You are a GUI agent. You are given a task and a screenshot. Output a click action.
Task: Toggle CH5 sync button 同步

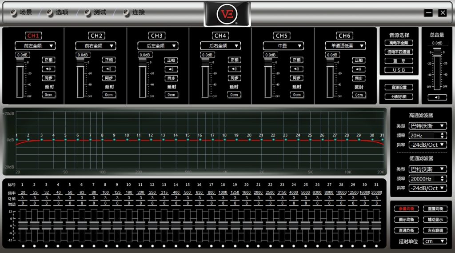[x=296, y=78]
